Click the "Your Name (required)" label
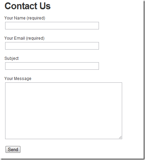145x160 pixels. (25, 18)
